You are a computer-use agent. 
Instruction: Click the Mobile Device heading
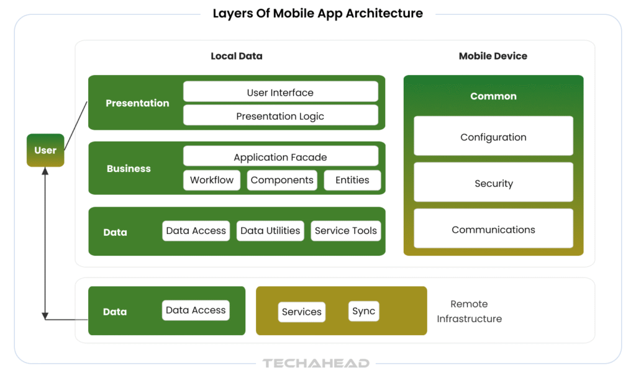point(493,56)
